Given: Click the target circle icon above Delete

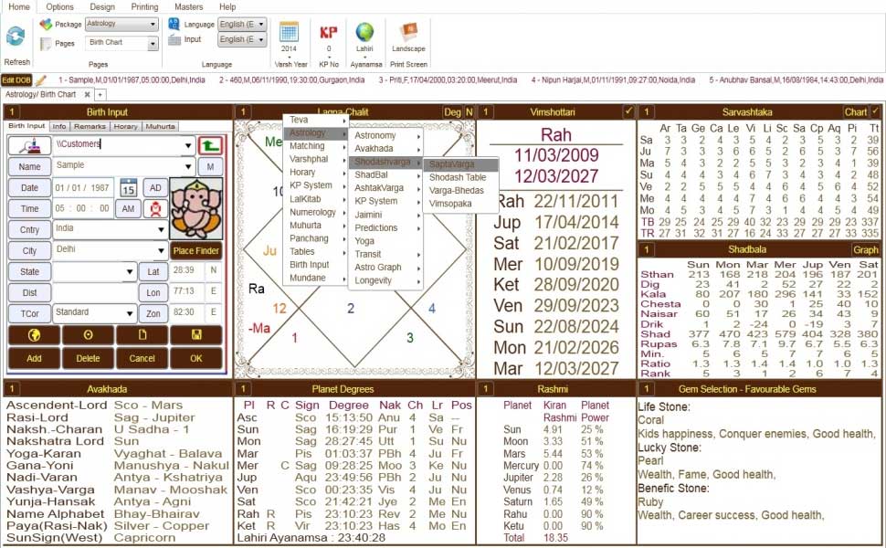Looking at the screenshot, I should point(89,335).
